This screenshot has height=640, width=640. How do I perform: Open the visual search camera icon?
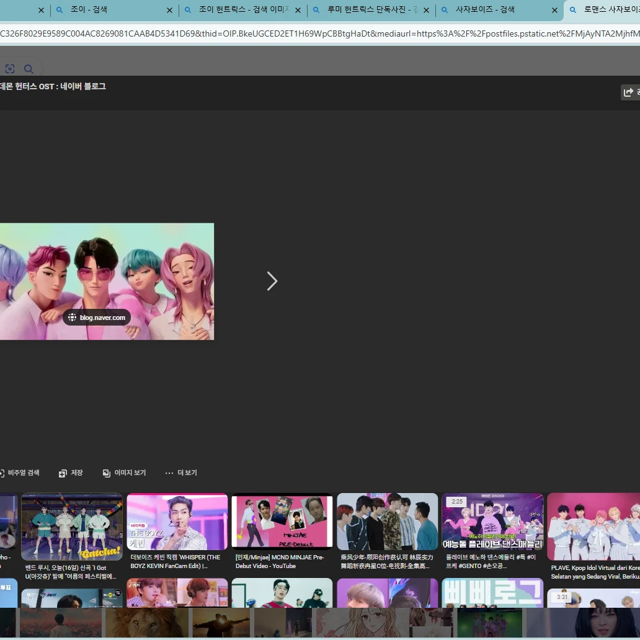click(10, 69)
